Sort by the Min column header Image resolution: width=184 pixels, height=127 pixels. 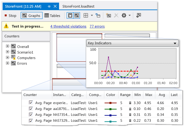click(138, 95)
